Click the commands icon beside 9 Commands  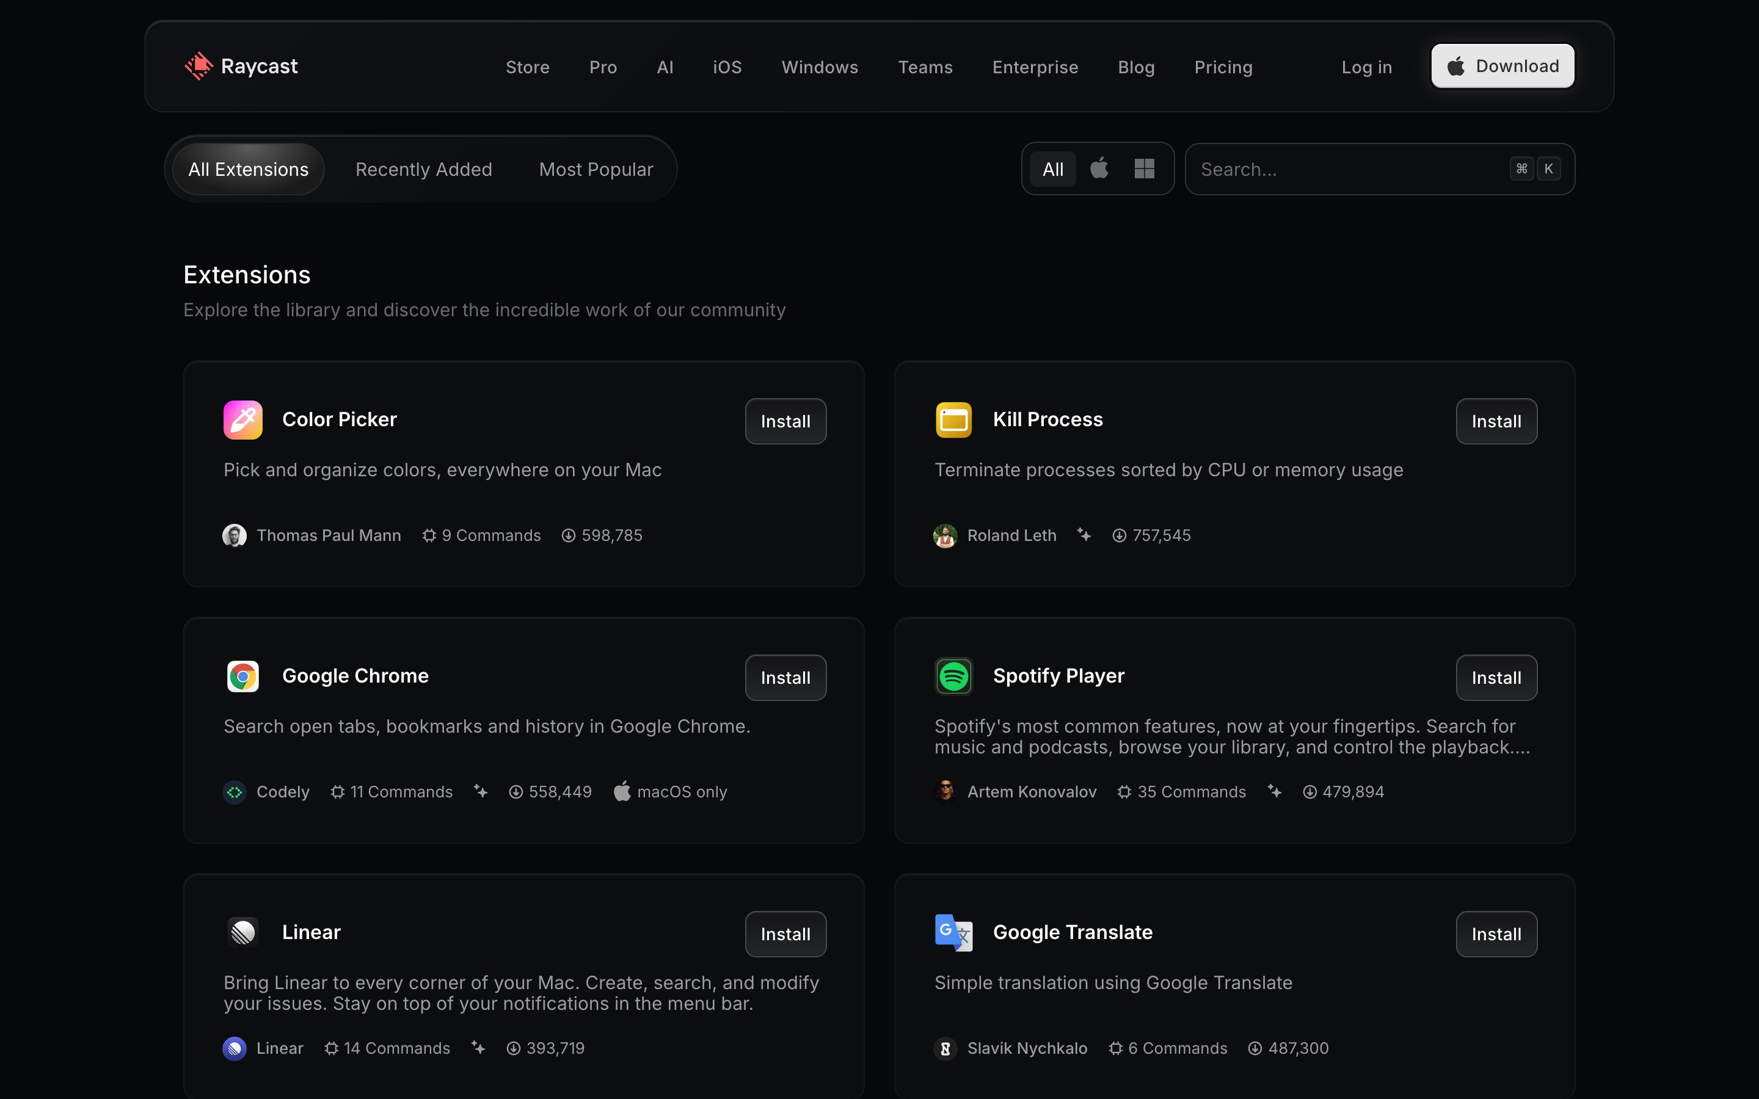click(429, 535)
